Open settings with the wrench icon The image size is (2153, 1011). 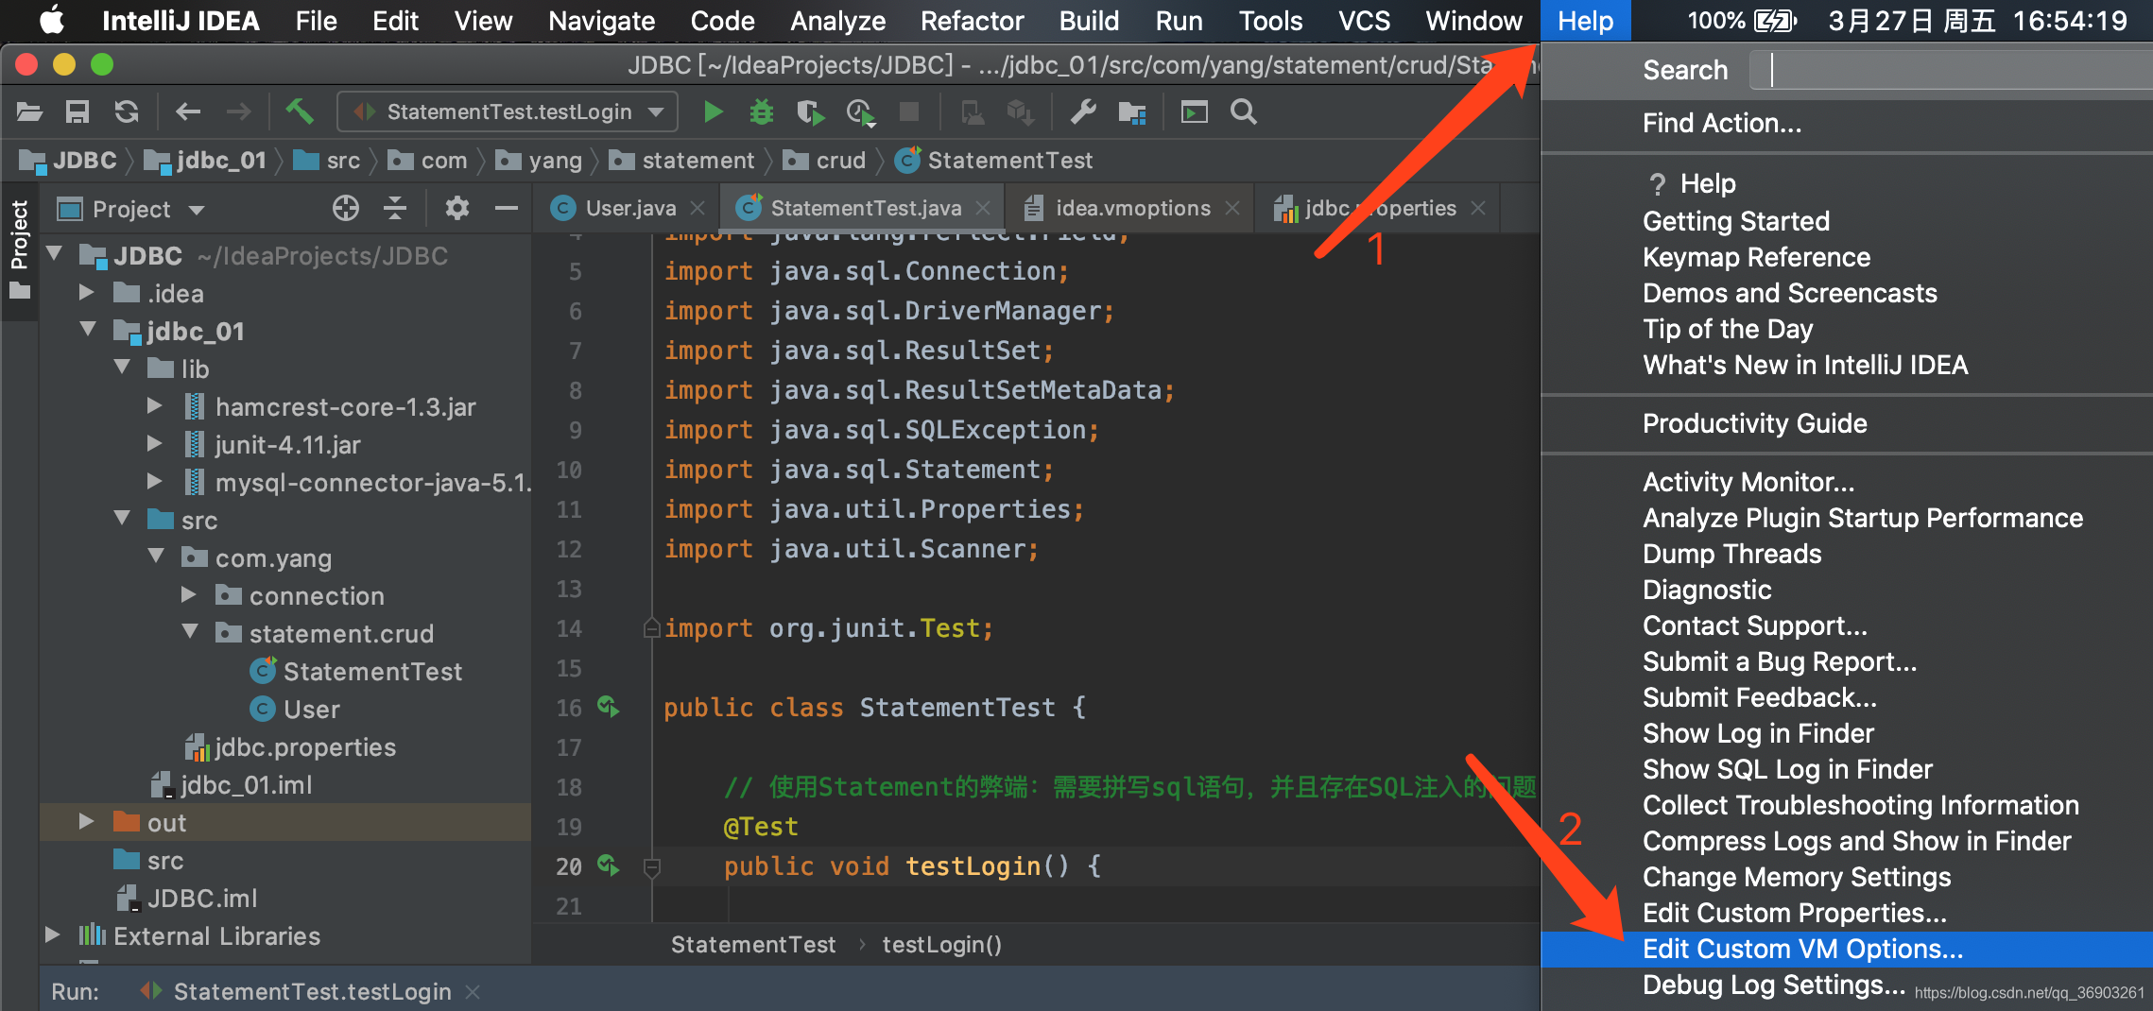1083,112
